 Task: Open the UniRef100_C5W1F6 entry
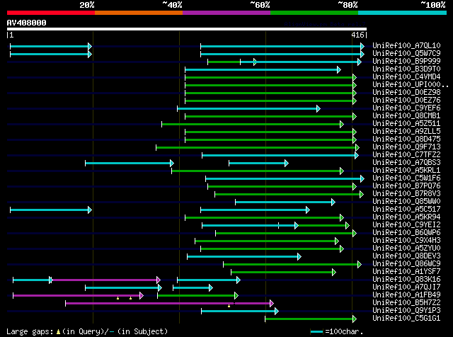pyautogui.click(x=406, y=178)
